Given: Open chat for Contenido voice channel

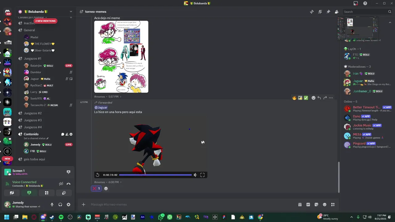Looking at the screenshot, I should (x=63, y=134).
